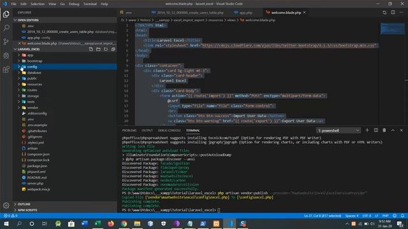Open changes compare icon in editor toolbar
Viewport: 408px width, 229px height.
(x=384, y=13)
